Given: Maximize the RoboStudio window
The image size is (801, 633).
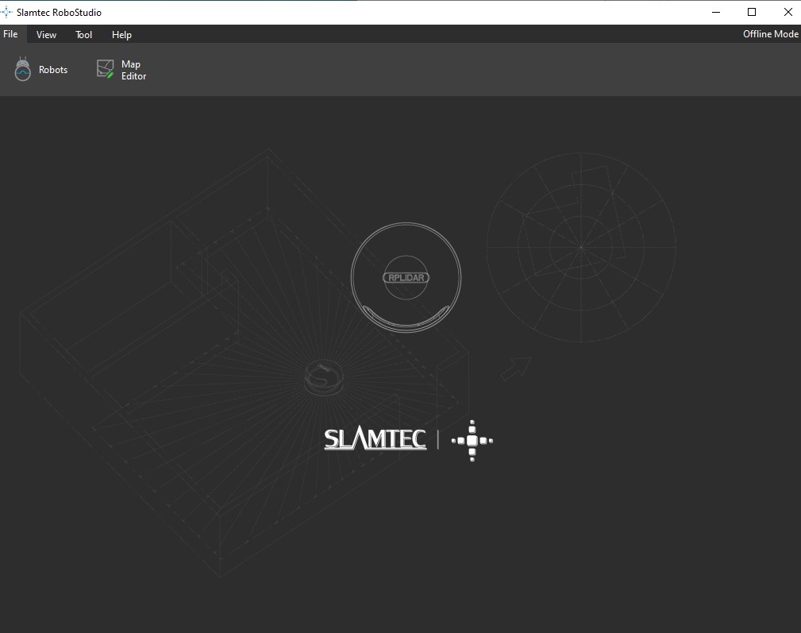Looking at the screenshot, I should pyautogui.click(x=752, y=12).
